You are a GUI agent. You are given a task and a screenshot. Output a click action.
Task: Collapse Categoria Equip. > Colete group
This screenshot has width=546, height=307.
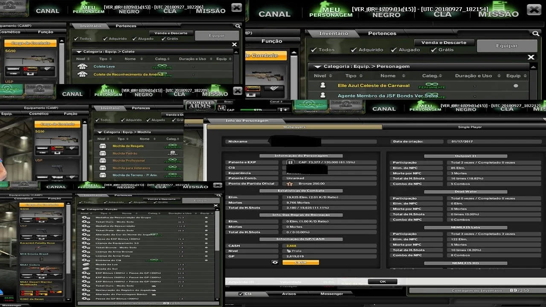[78, 52]
